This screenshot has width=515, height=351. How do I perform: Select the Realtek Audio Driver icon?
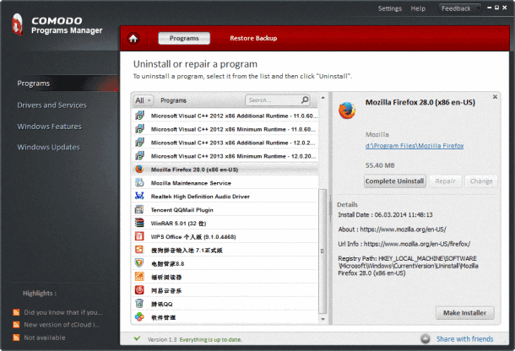[x=139, y=196]
